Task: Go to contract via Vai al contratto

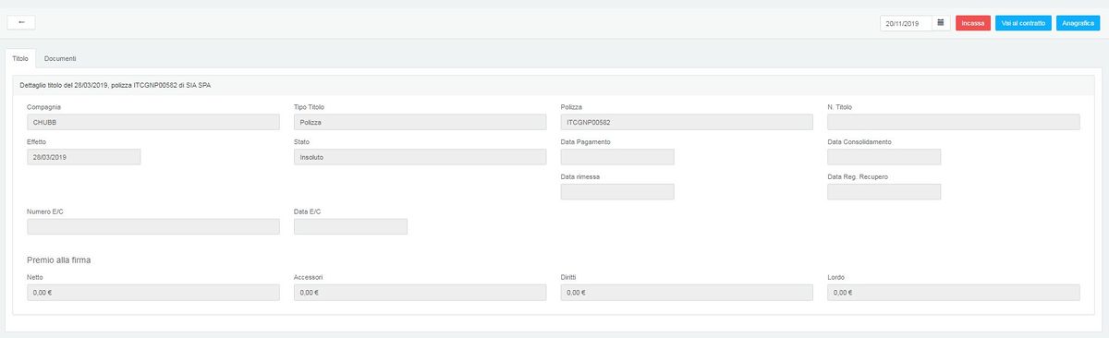Action: 1023,23
